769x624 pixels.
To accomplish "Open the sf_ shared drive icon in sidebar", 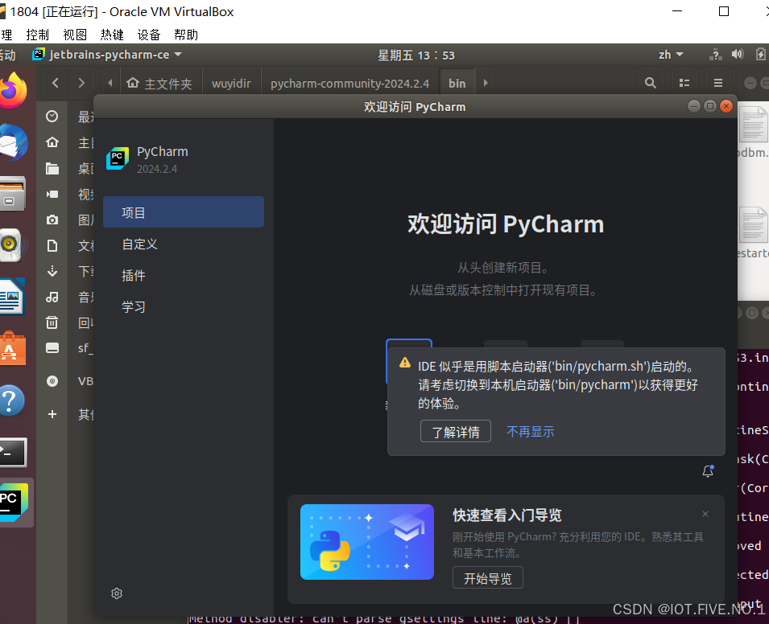I will (x=52, y=347).
